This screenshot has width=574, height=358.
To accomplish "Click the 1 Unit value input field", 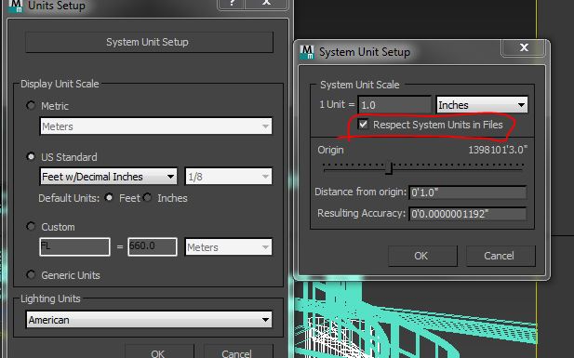I will point(394,105).
